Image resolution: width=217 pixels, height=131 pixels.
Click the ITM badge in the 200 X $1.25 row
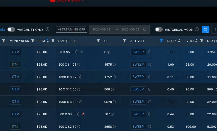pos(15,65)
